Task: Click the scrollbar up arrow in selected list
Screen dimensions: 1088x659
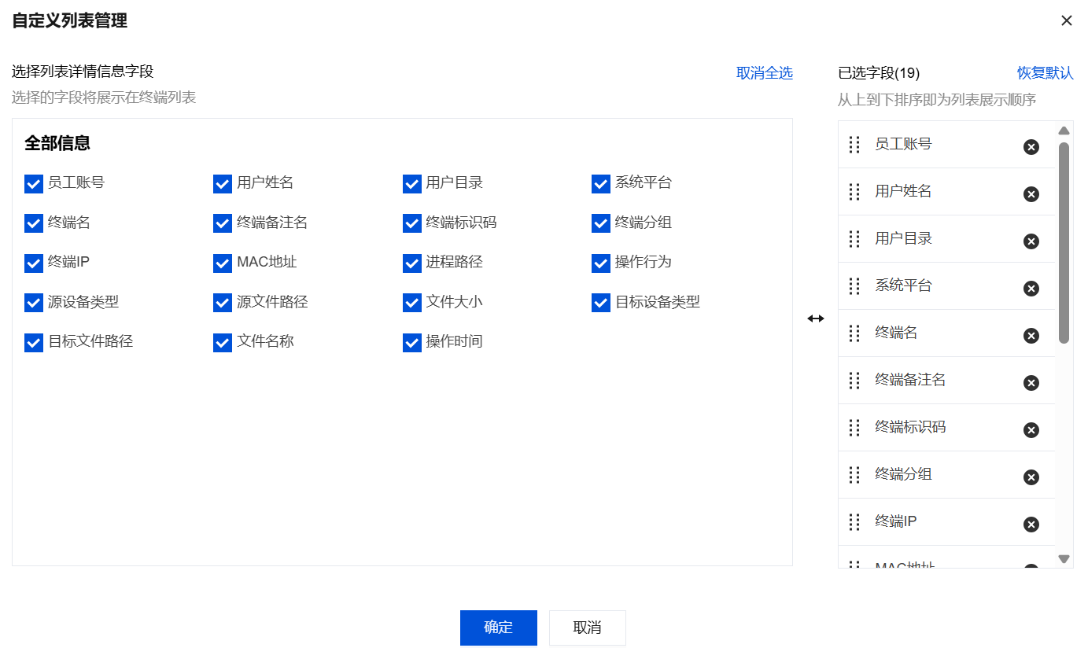Action: (x=1064, y=131)
